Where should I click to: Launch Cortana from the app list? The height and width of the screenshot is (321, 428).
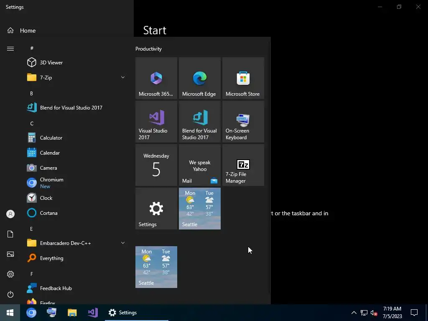tap(76, 213)
